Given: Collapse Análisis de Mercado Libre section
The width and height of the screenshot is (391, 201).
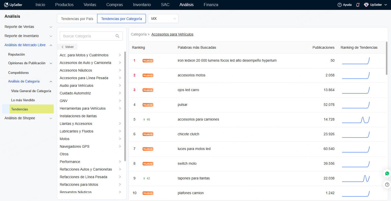Looking at the screenshot, I should coord(51,45).
